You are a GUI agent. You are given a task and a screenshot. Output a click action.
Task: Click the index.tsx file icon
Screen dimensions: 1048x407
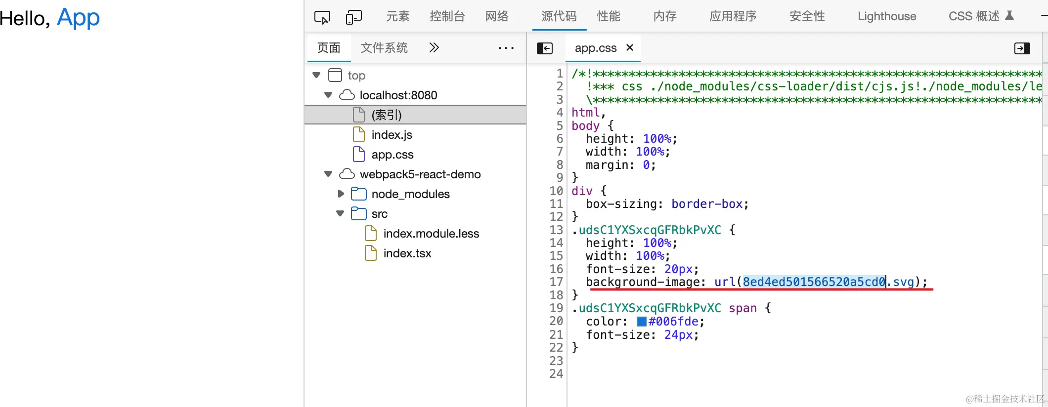pos(371,253)
